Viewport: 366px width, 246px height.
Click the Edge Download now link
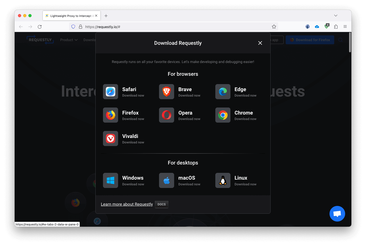tap(246, 96)
